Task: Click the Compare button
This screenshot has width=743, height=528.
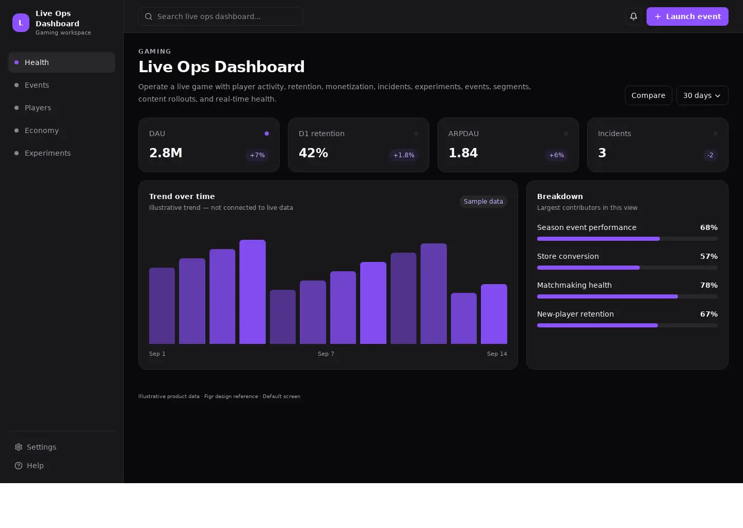Action: point(648,95)
